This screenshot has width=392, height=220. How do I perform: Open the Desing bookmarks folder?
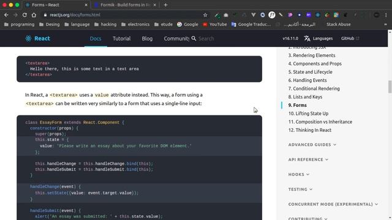[x=49, y=24]
